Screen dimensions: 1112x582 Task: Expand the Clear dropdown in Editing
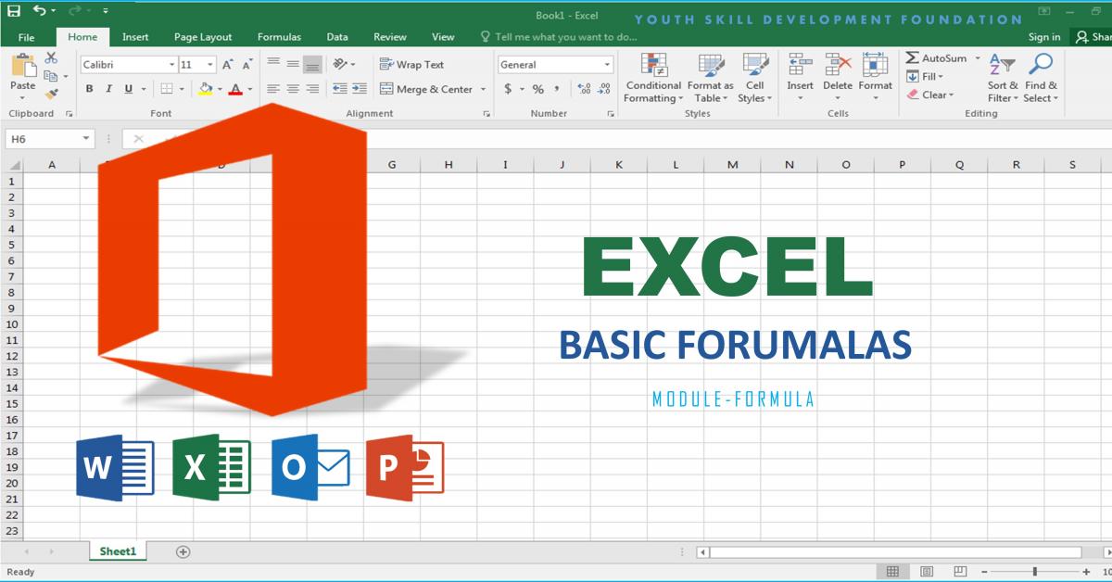[x=951, y=95]
